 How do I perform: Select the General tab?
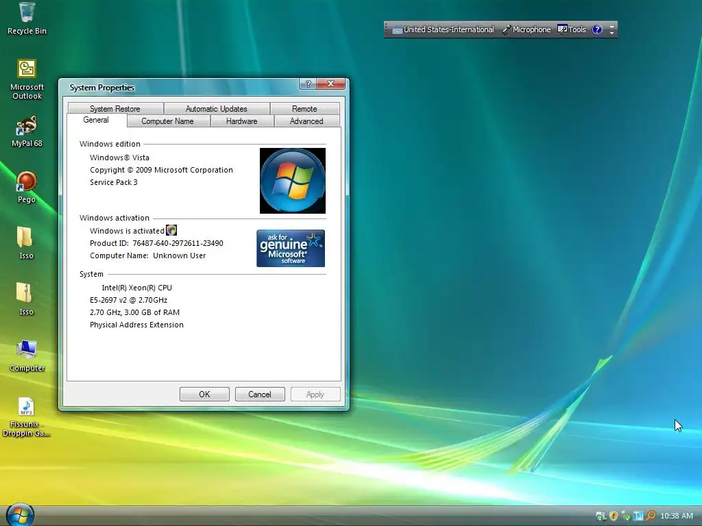point(96,120)
